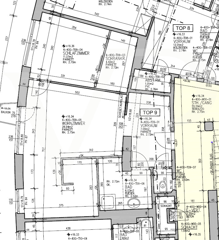
Task: Select the 707 vertical dimension
Action: (x=43, y=150)
